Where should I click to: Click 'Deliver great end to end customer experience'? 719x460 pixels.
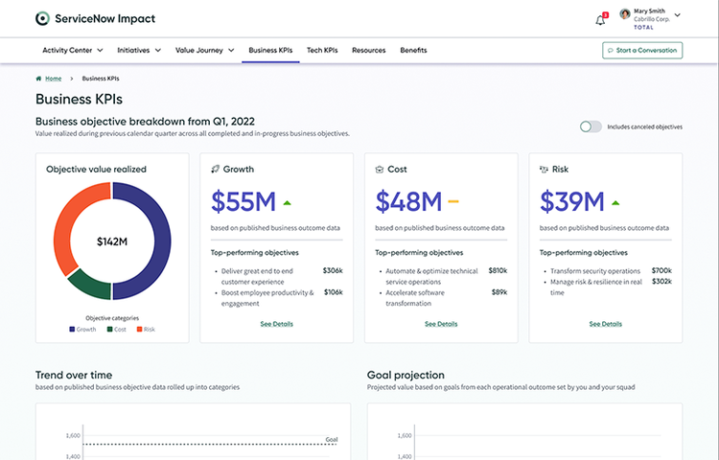(x=257, y=276)
